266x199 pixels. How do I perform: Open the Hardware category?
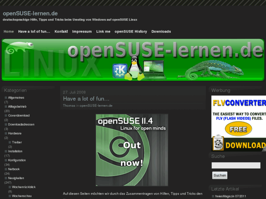point(15,133)
